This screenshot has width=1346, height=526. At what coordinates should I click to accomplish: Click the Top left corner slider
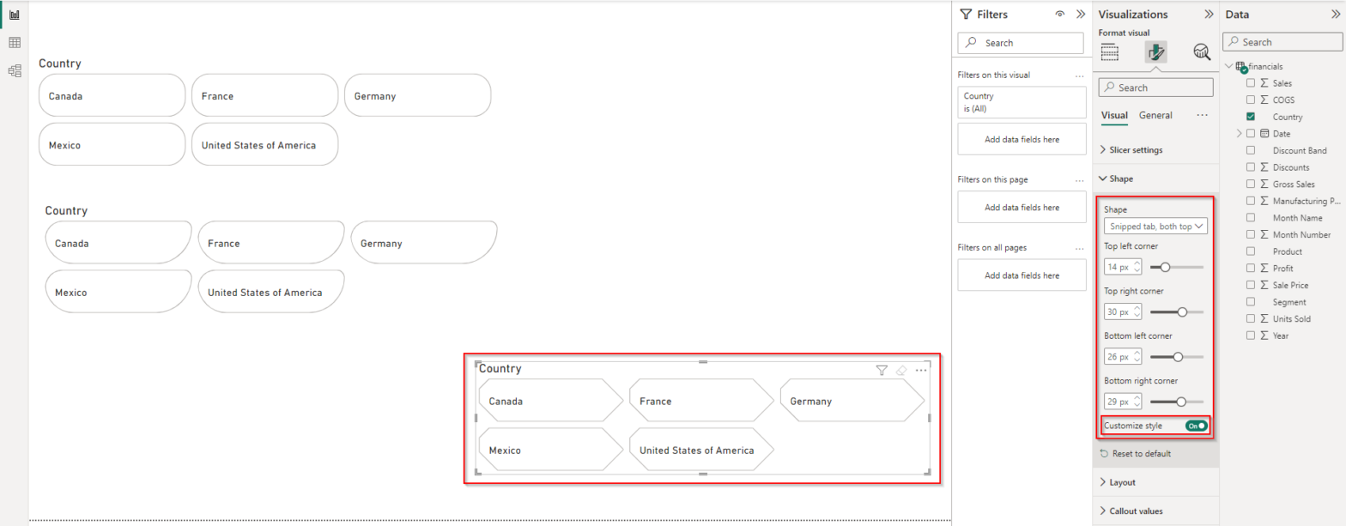tap(1177, 268)
